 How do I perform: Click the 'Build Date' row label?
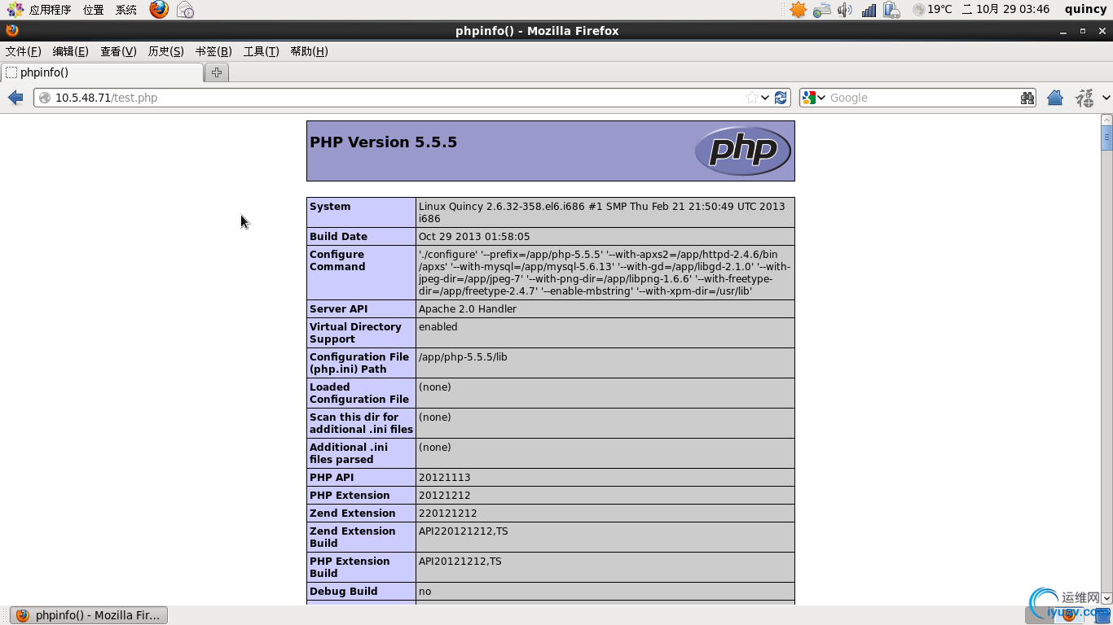pyautogui.click(x=338, y=237)
